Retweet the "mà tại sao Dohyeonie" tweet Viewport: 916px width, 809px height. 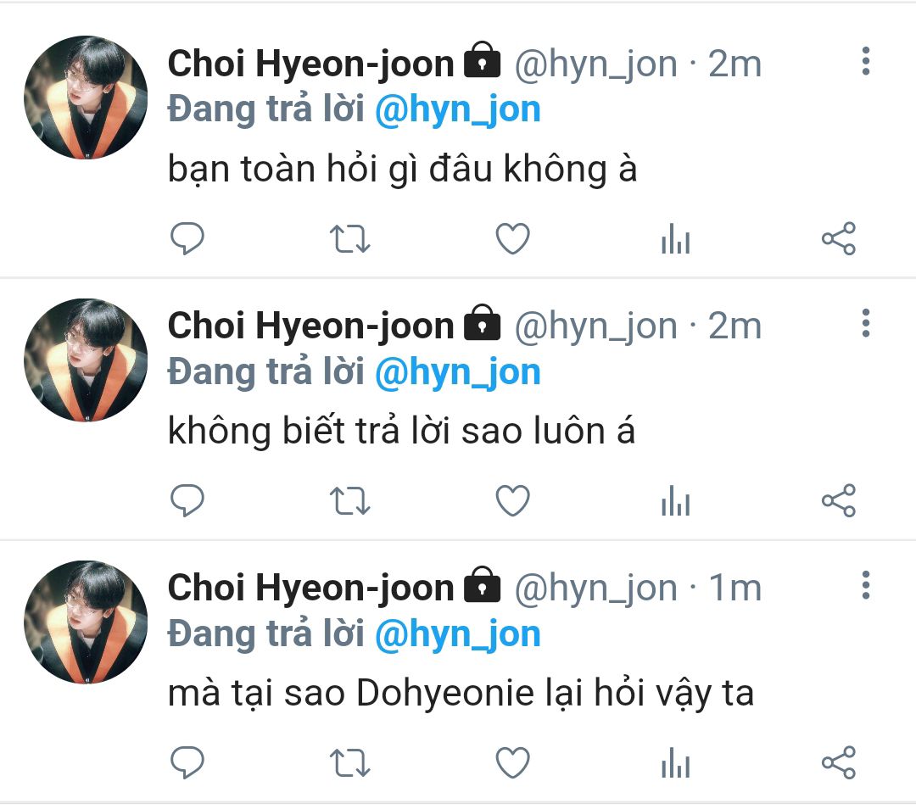349,762
